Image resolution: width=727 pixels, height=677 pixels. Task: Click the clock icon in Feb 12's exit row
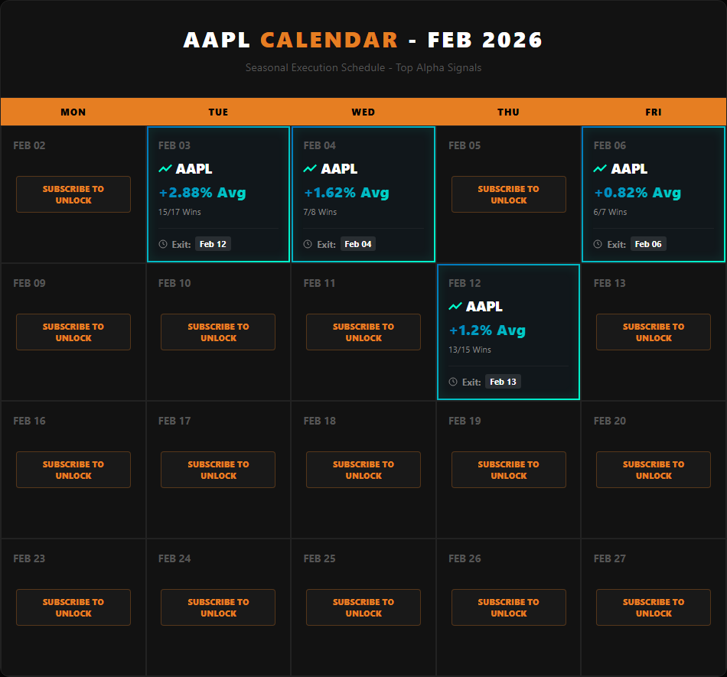452,381
